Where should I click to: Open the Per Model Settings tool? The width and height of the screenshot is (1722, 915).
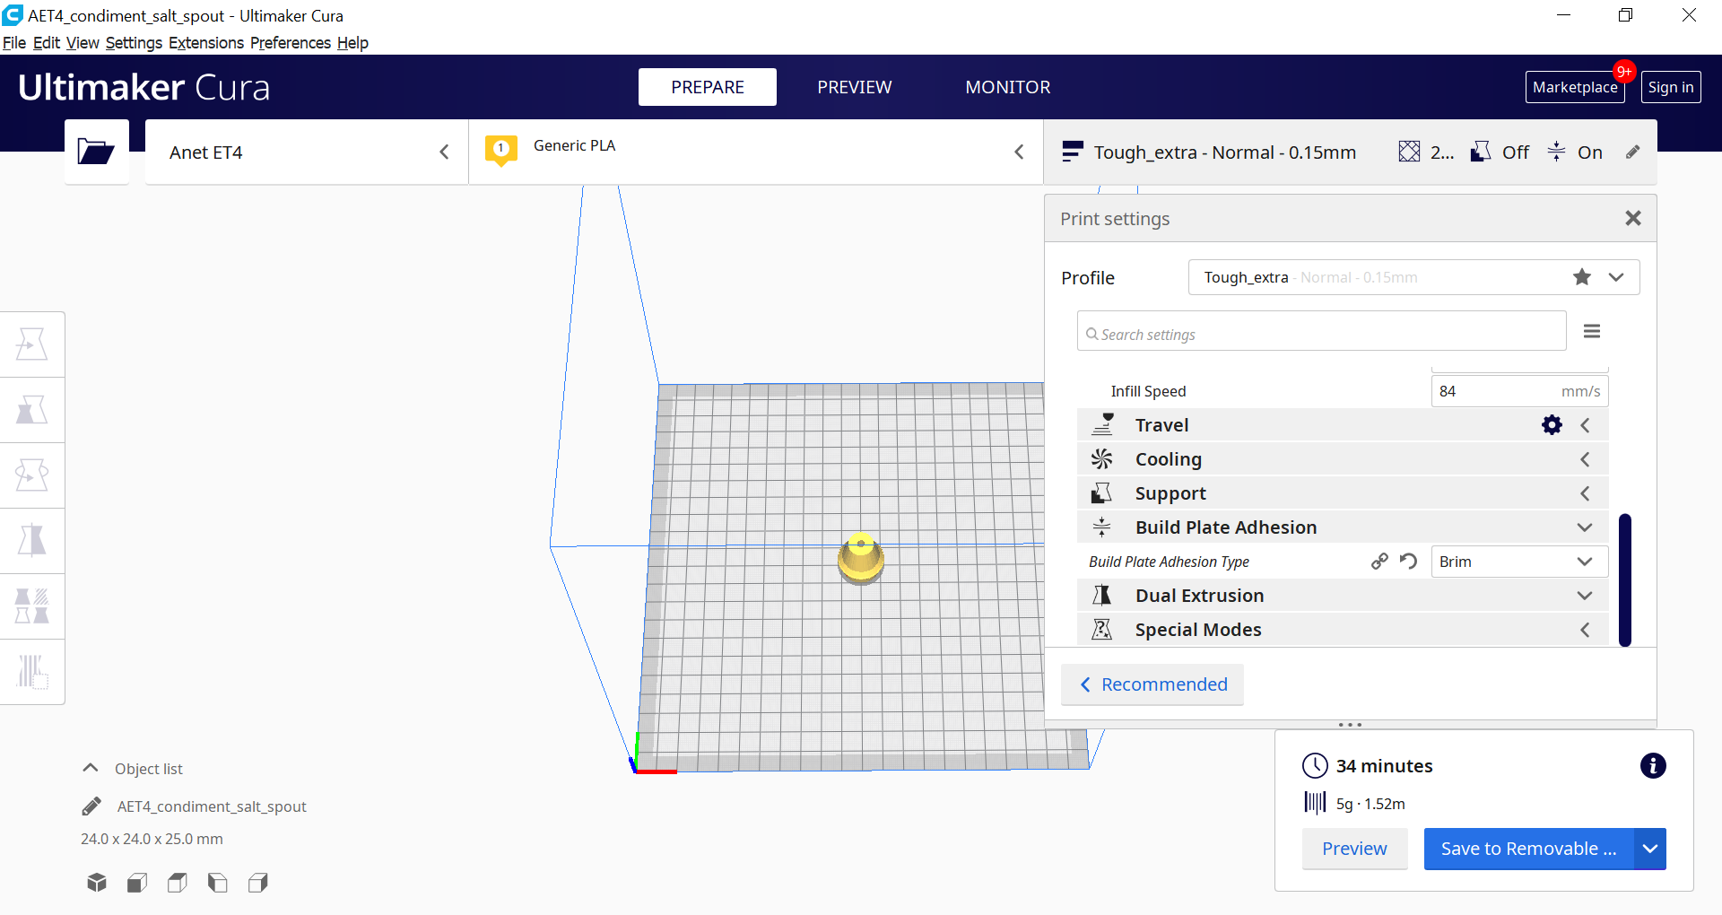click(x=32, y=606)
